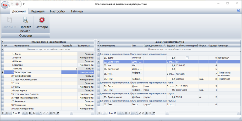Click the Коментар column header

[x=229, y=46]
